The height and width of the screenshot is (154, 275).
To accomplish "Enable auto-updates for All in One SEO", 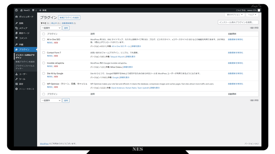I will coord(235,39).
